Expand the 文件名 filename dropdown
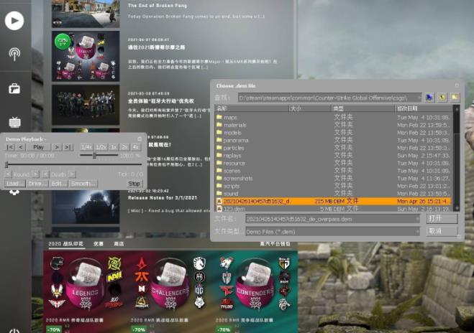The width and height of the screenshot is (474, 333). [x=417, y=219]
